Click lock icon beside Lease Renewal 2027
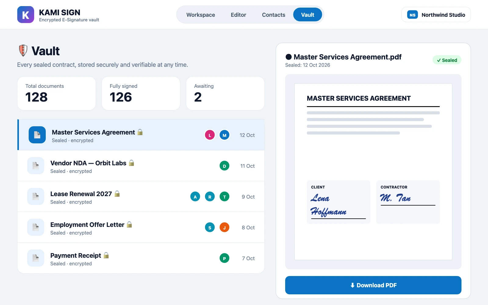 click(x=117, y=193)
